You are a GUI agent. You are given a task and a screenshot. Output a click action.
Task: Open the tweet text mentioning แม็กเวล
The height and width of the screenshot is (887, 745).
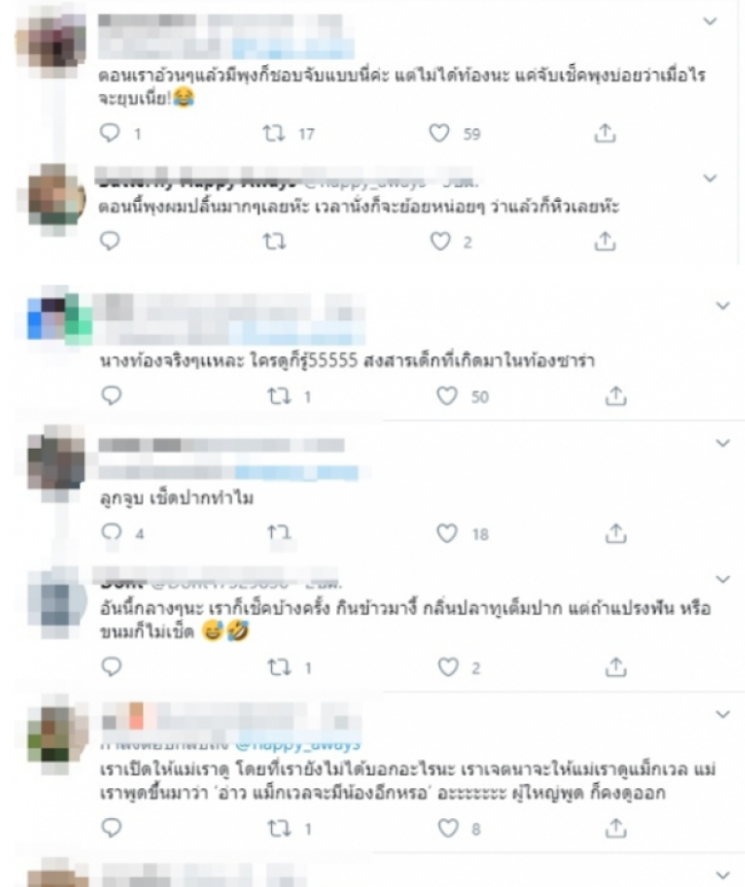click(408, 781)
